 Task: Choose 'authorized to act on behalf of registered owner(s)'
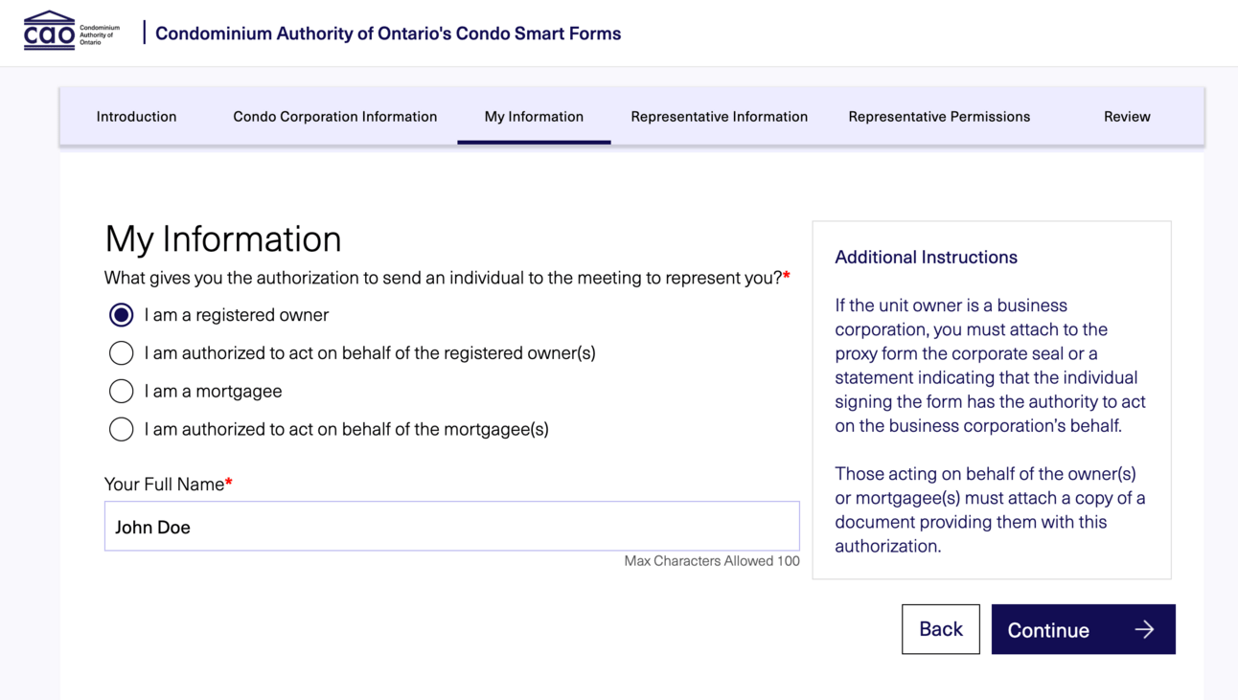(121, 353)
